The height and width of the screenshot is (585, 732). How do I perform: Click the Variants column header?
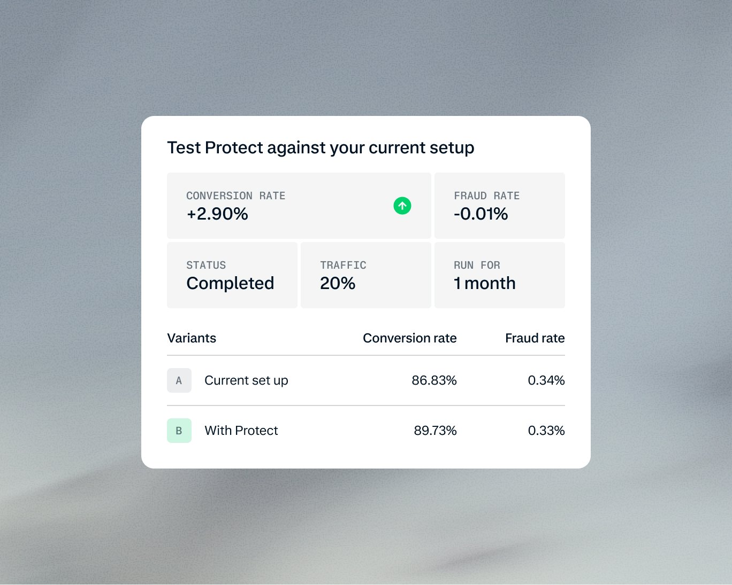click(192, 338)
